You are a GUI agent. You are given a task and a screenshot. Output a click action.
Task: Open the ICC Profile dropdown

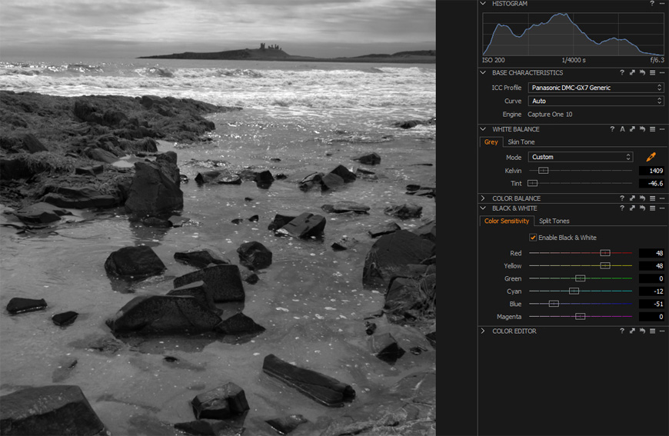595,88
